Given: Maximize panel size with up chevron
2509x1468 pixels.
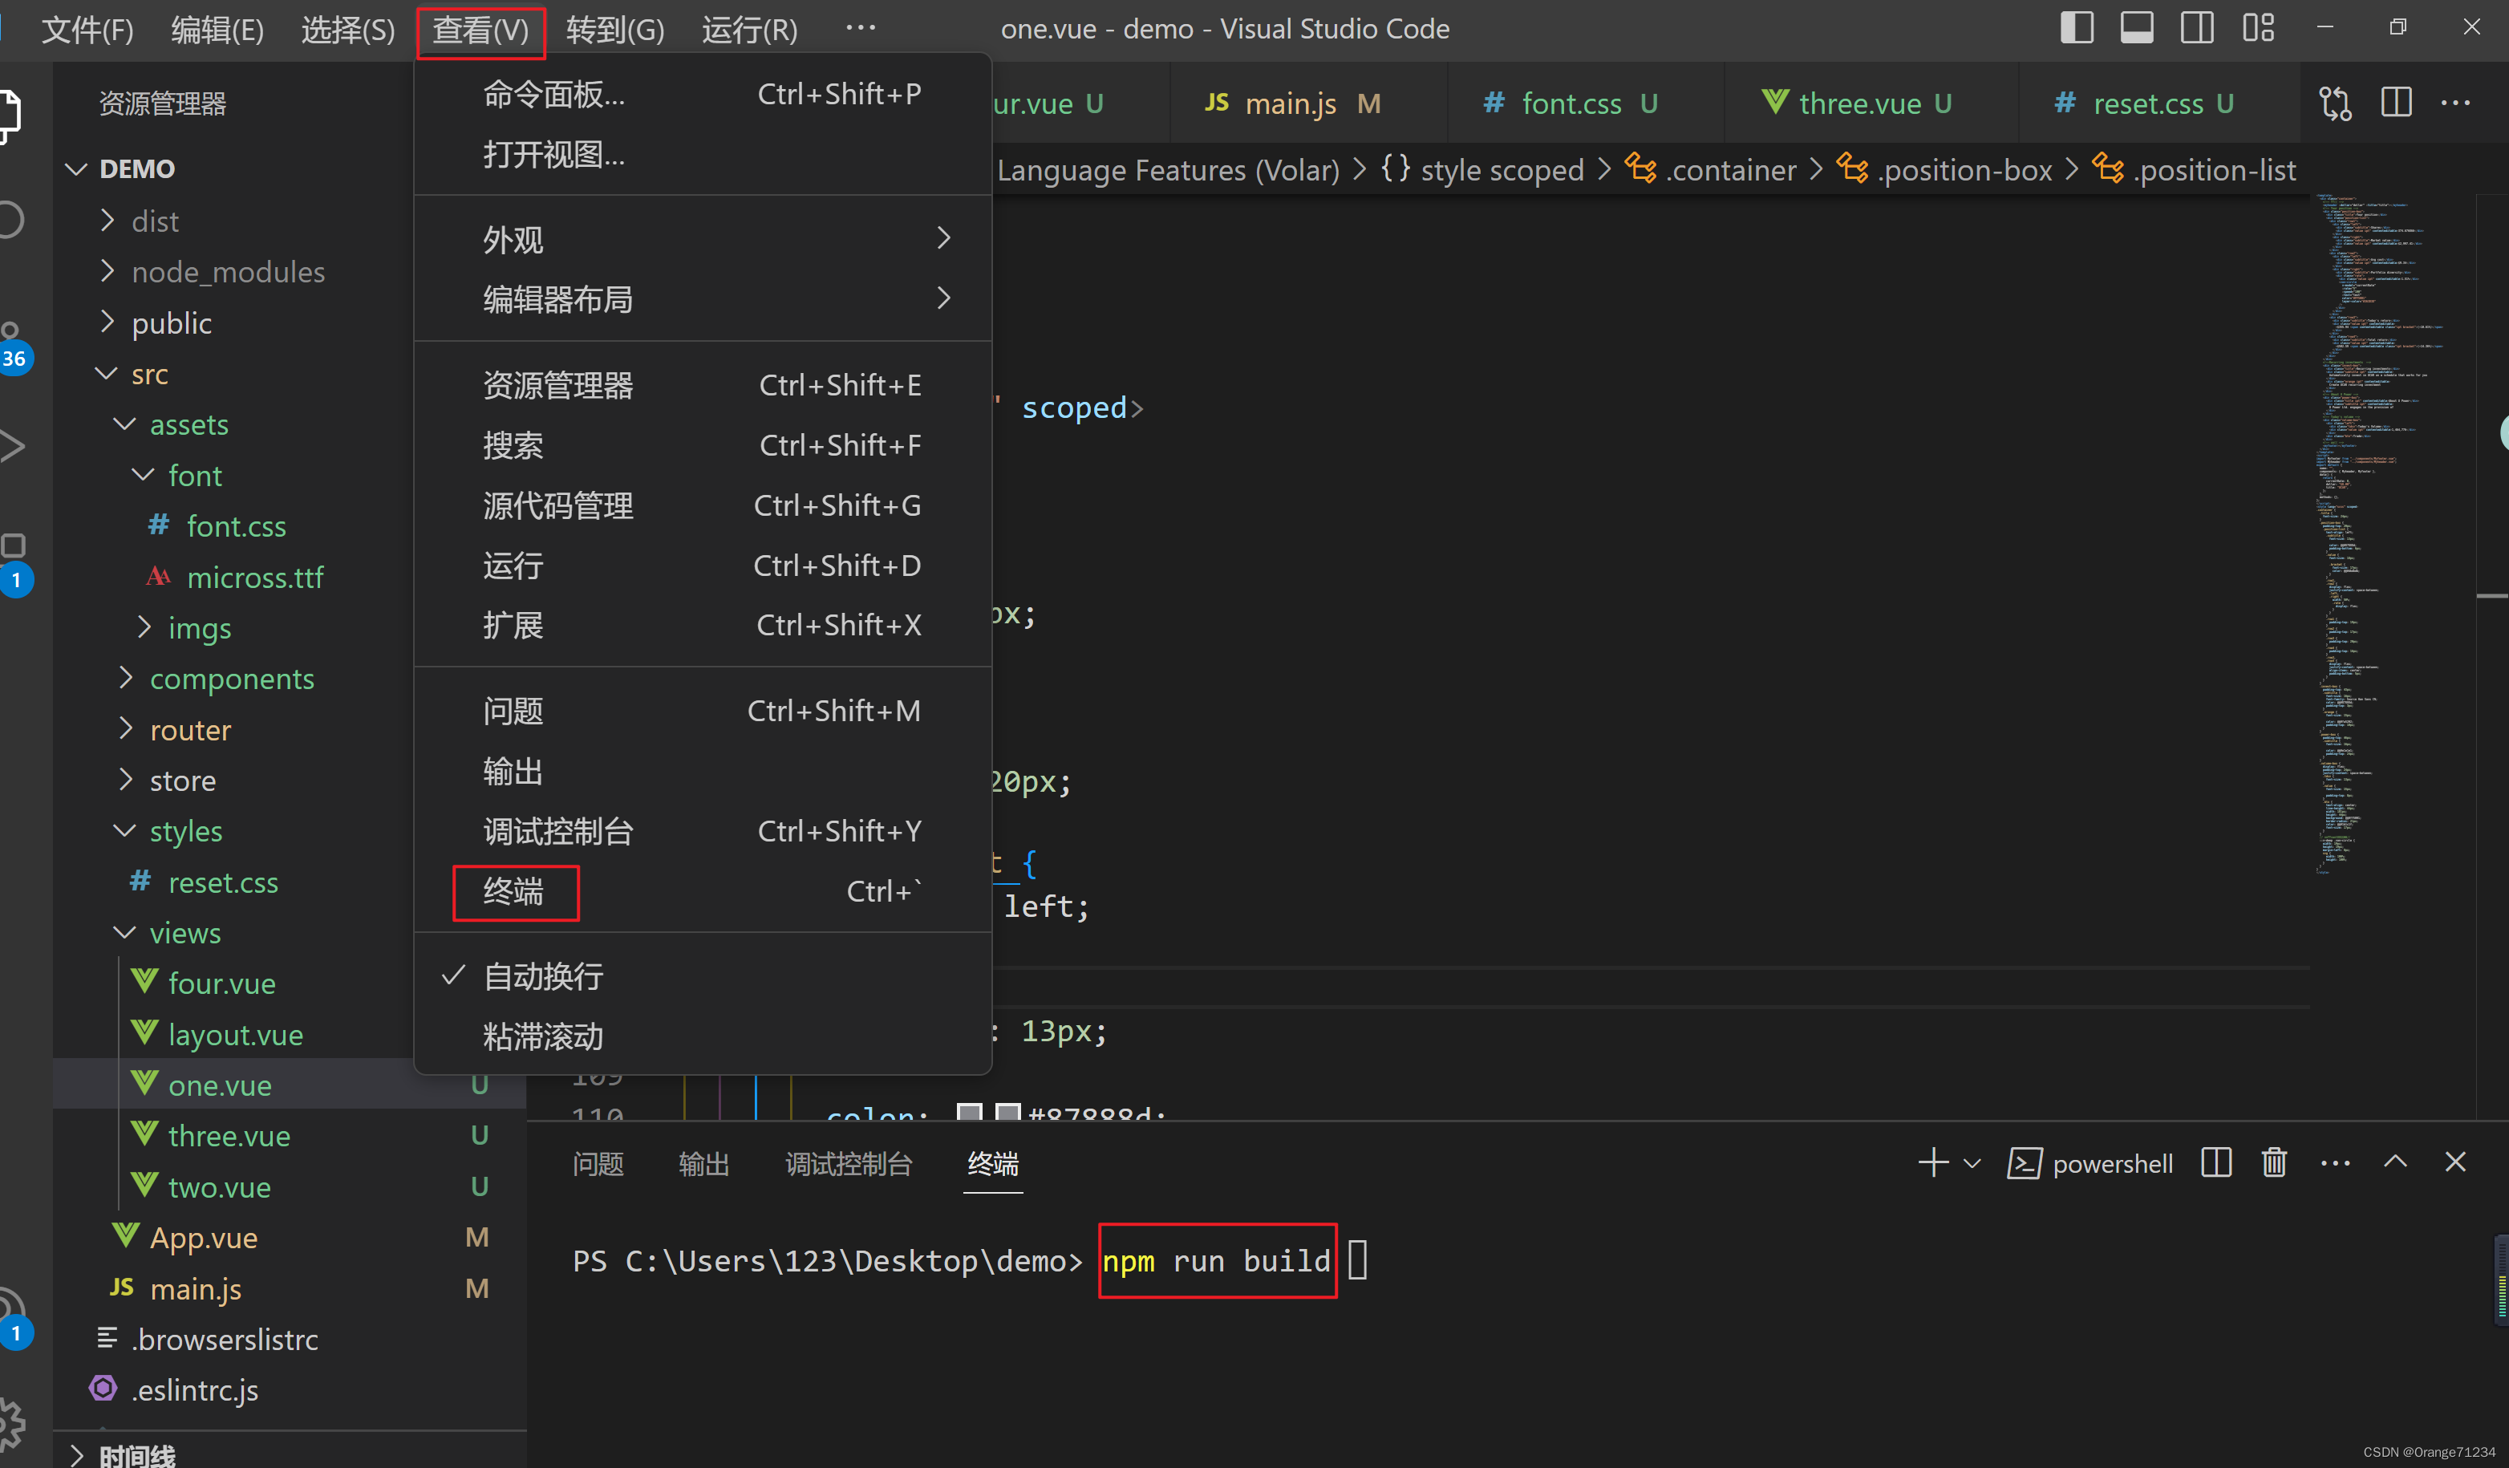Looking at the screenshot, I should (x=2394, y=1162).
